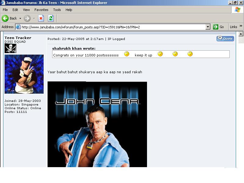244x183 pixels.
Task: Open the Tools menu
Action: point(57,10)
